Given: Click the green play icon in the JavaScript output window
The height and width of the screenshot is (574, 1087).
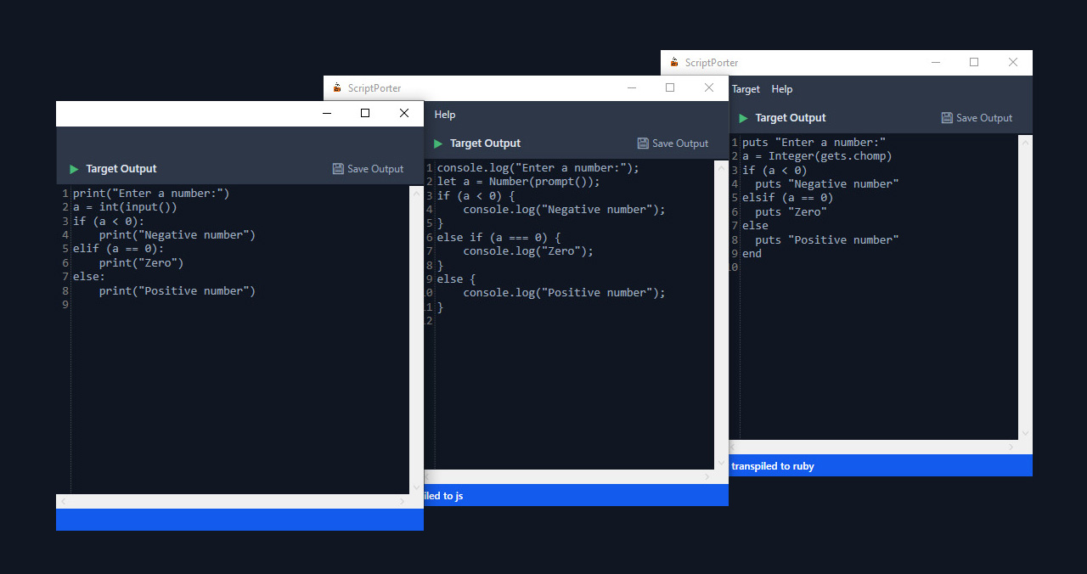Looking at the screenshot, I should click(x=438, y=143).
